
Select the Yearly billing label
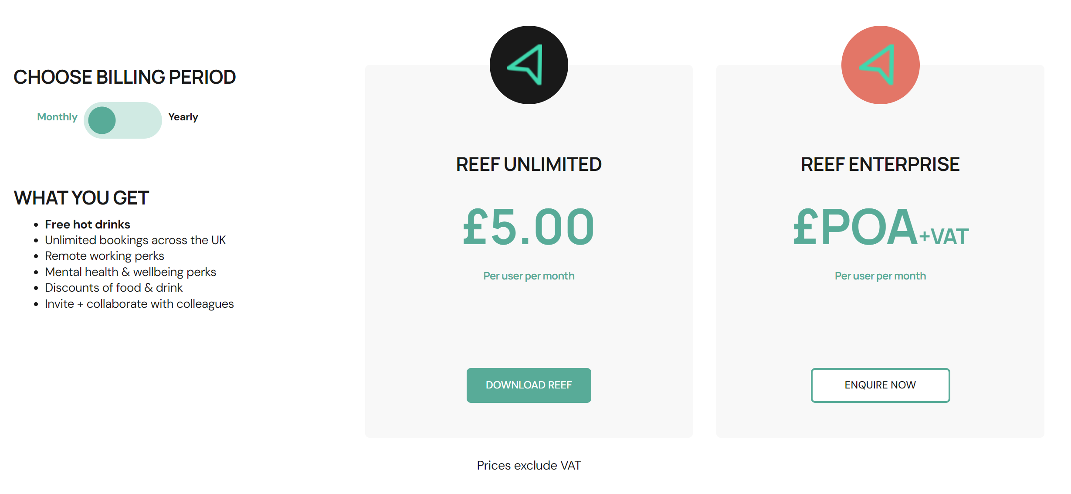click(183, 117)
